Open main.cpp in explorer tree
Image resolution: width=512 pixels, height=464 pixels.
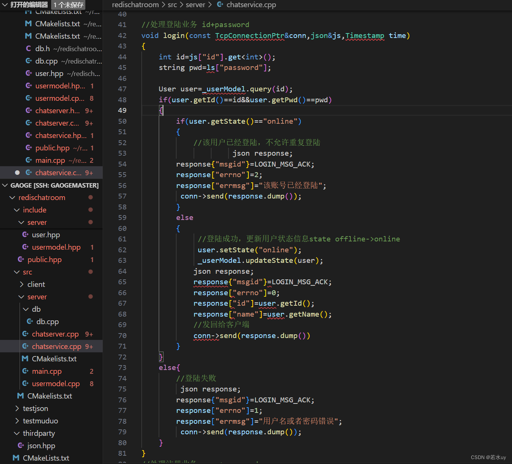coord(47,371)
